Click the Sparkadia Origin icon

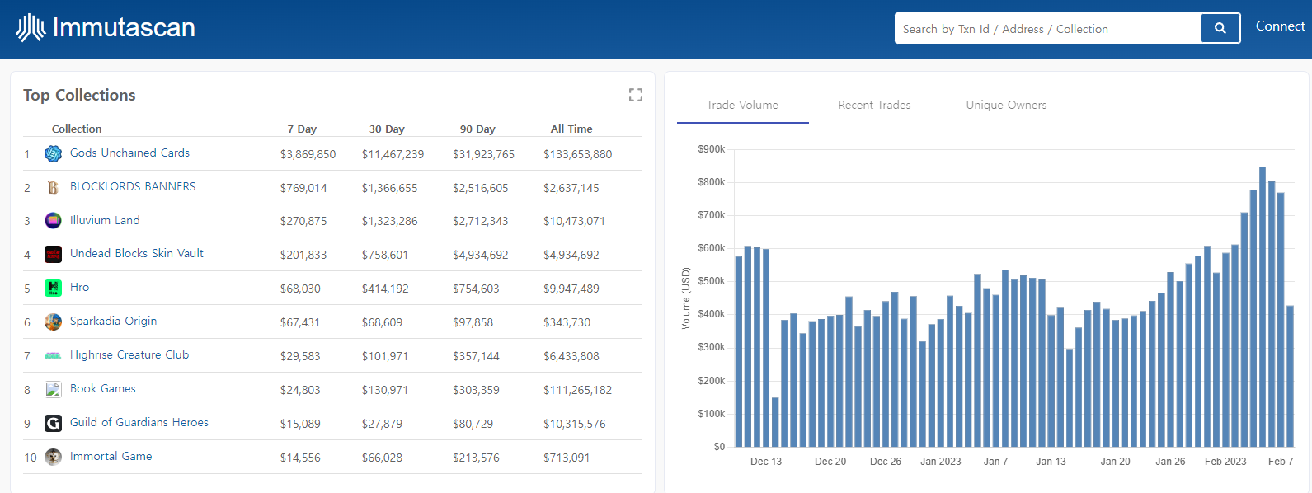click(x=54, y=322)
